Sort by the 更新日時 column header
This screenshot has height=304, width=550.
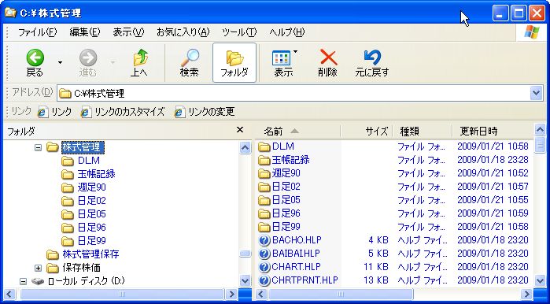pos(493,132)
